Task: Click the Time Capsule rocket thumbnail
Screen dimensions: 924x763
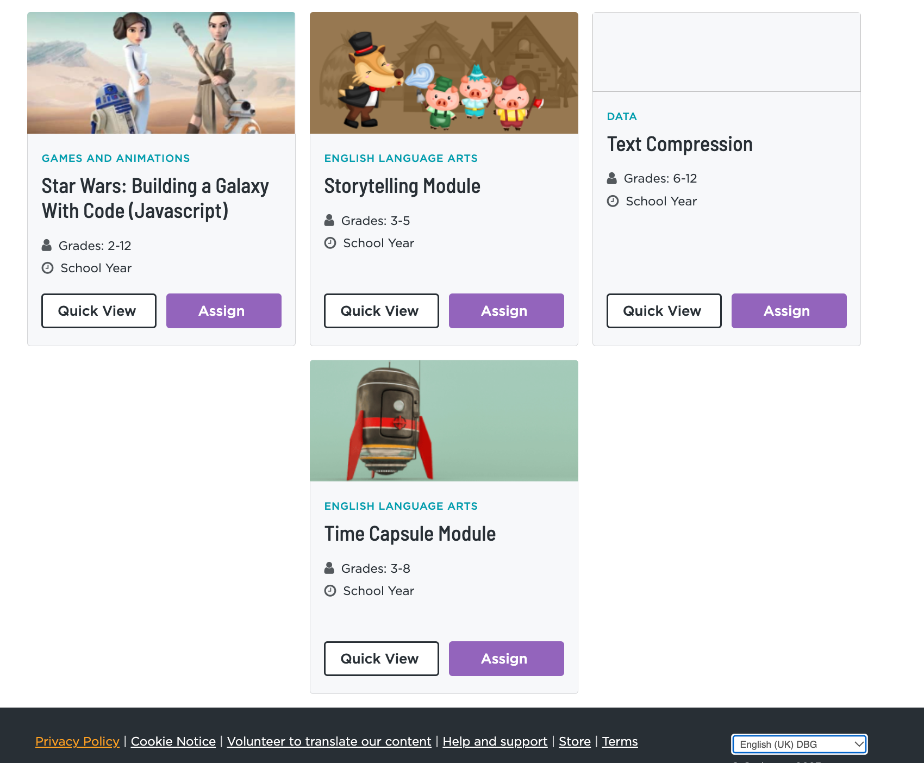Action: click(x=444, y=421)
